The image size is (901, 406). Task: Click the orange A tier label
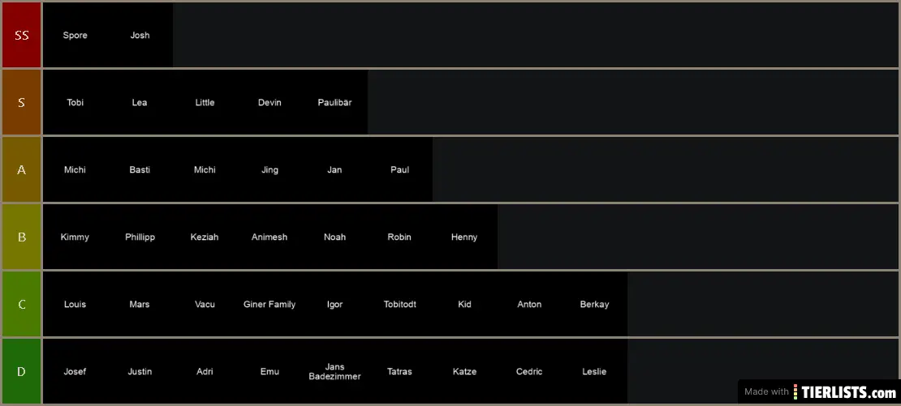click(21, 169)
